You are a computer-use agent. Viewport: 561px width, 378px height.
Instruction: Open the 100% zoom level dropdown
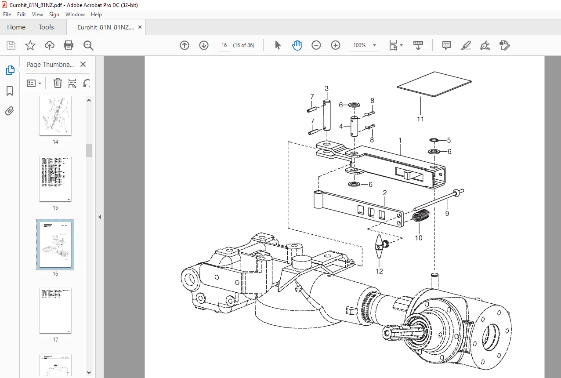click(x=365, y=45)
